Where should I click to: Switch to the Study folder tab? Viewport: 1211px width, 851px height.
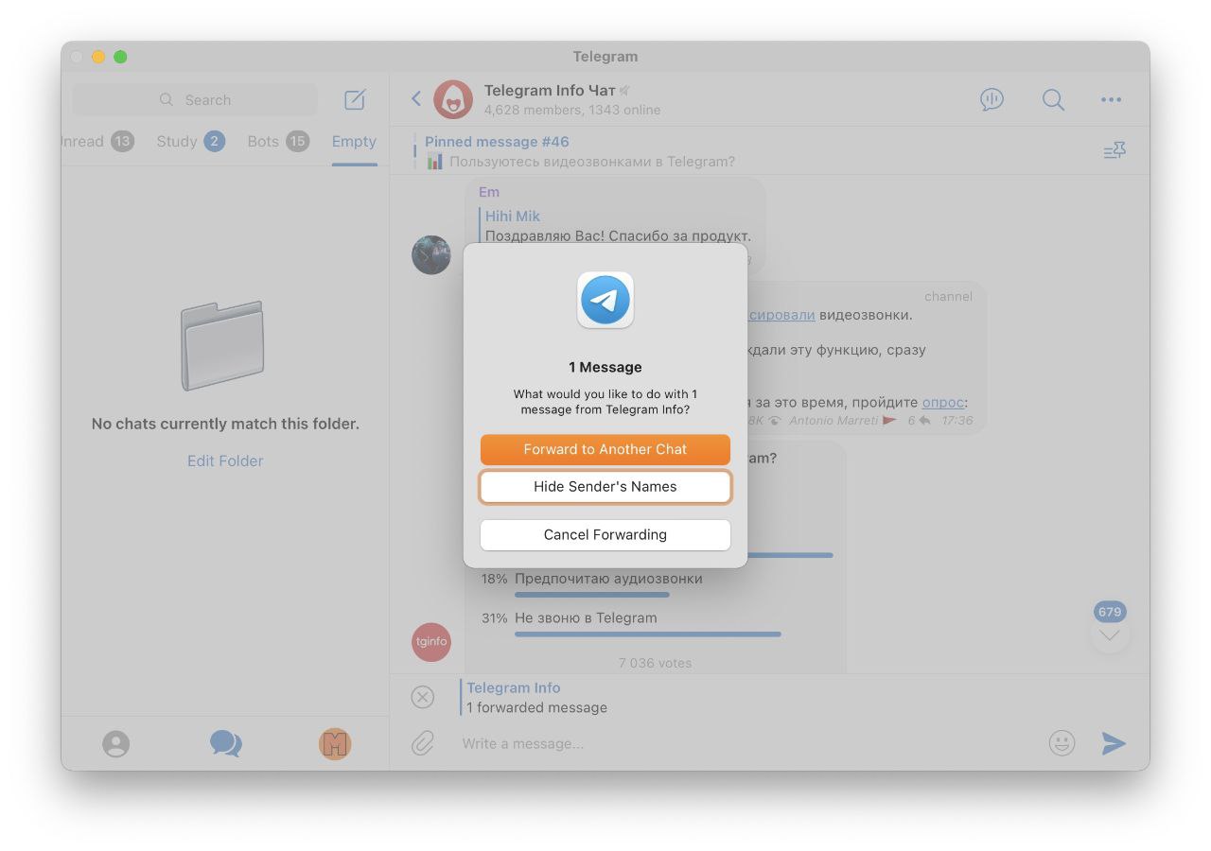pyautogui.click(x=190, y=141)
